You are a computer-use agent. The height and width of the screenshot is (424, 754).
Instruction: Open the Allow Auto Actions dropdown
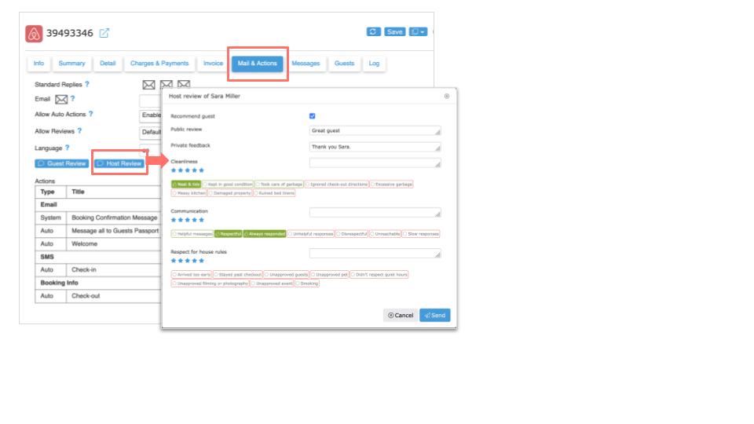click(151, 115)
